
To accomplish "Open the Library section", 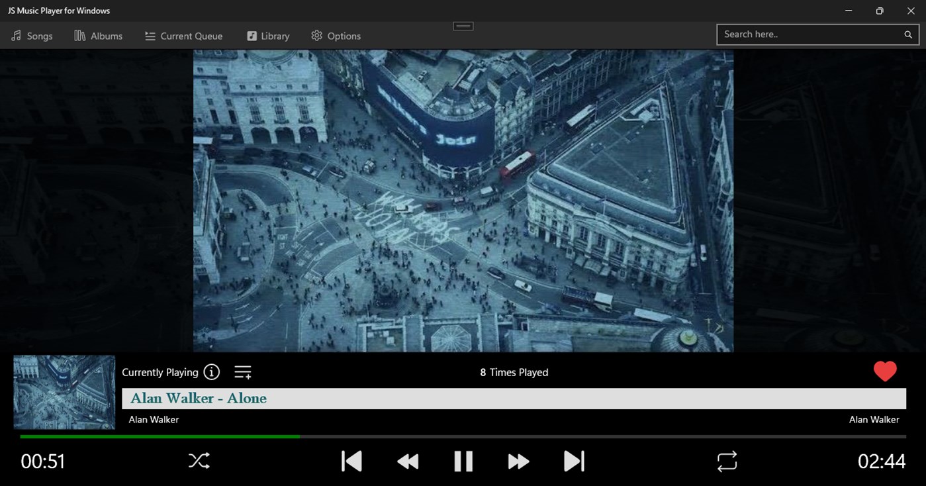I will click(267, 36).
